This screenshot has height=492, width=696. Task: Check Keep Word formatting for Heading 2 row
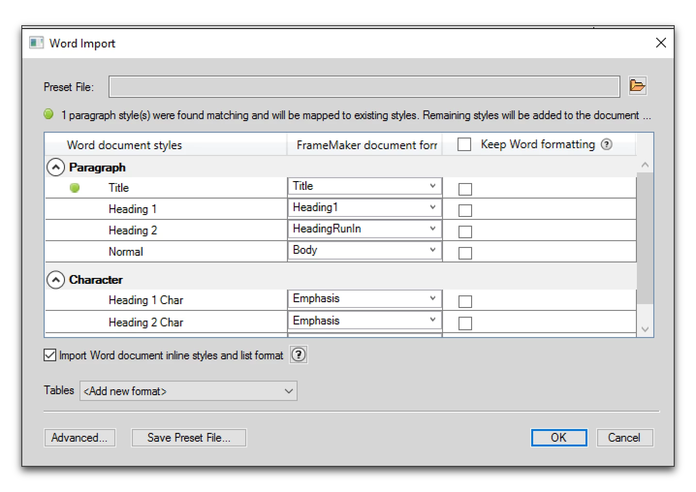point(465,231)
